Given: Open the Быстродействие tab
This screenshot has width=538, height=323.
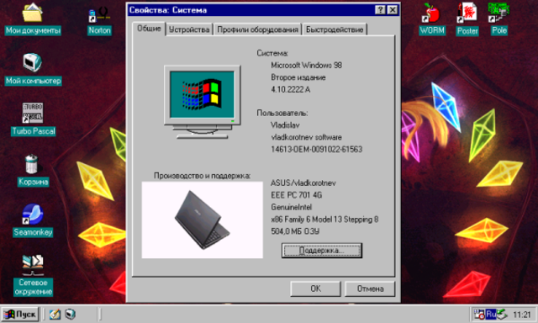Looking at the screenshot, I should (335, 29).
